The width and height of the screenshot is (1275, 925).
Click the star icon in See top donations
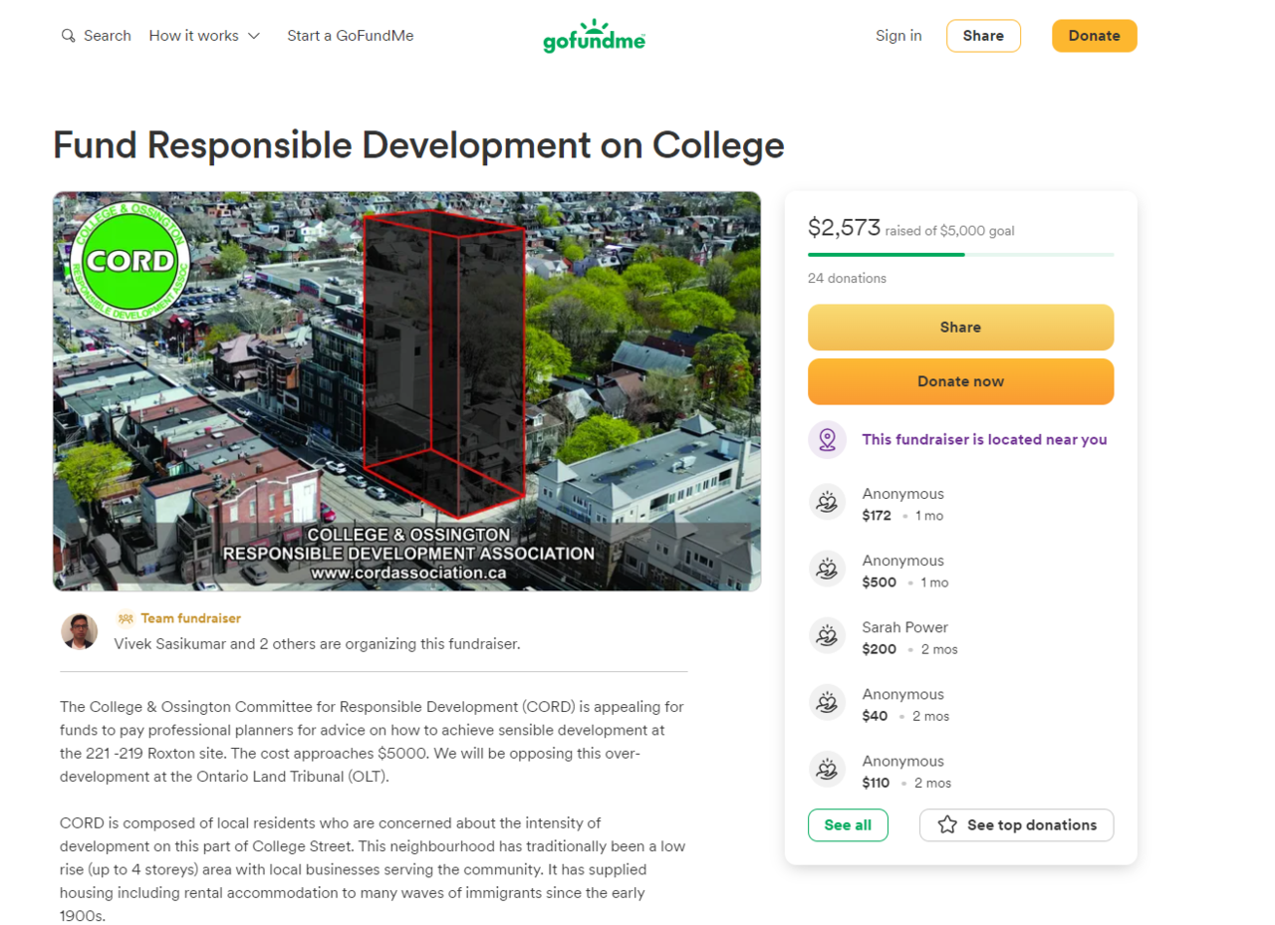(x=947, y=824)
